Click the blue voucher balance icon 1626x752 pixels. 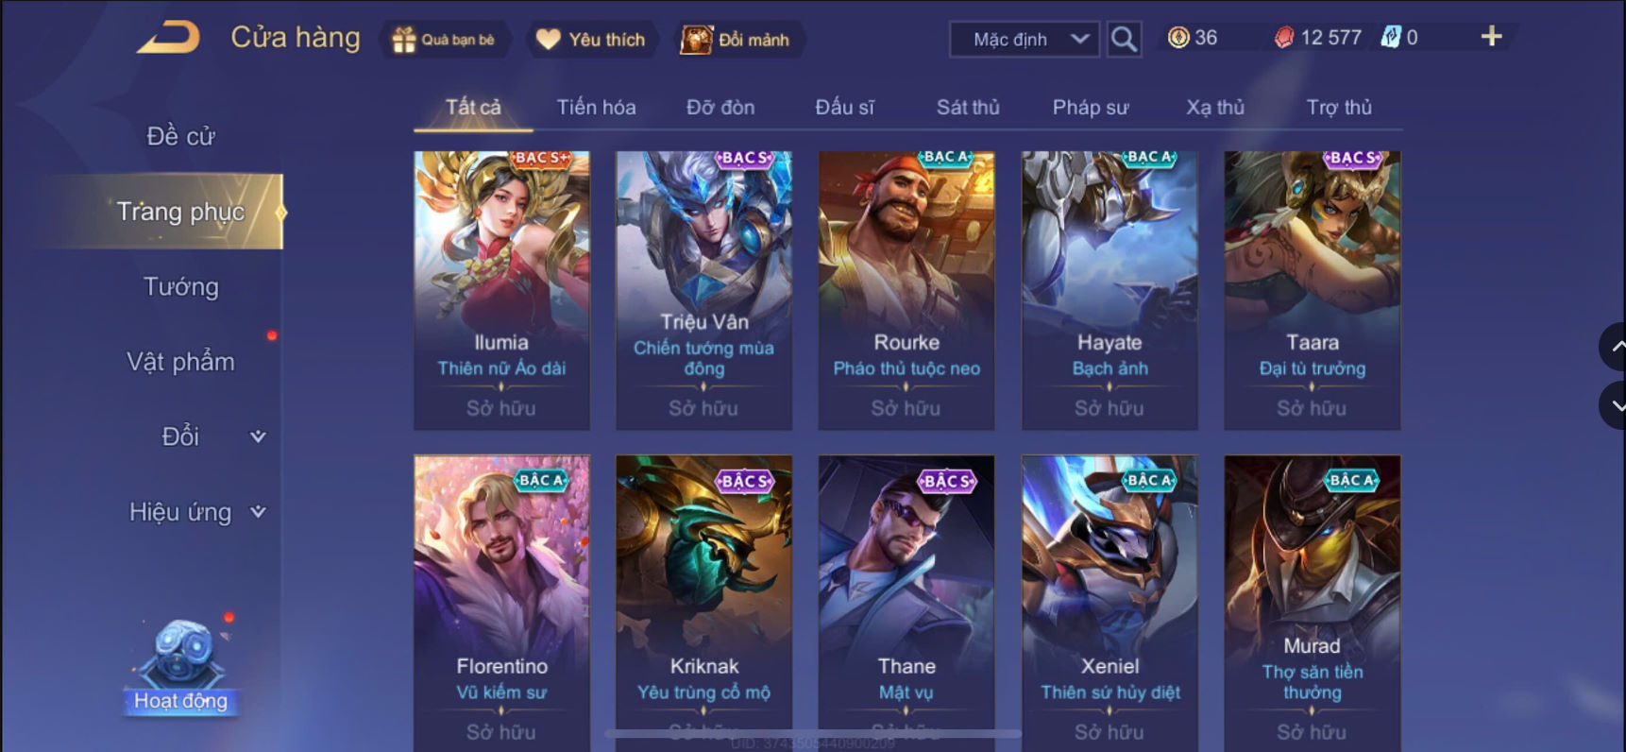click(x=1390, y=38)
